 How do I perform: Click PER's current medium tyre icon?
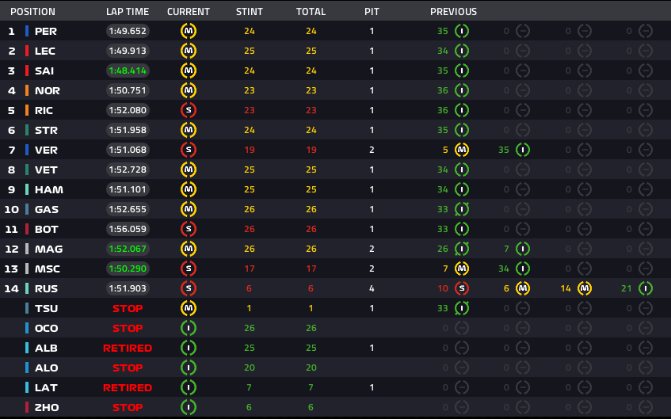[x=189, y=31]
